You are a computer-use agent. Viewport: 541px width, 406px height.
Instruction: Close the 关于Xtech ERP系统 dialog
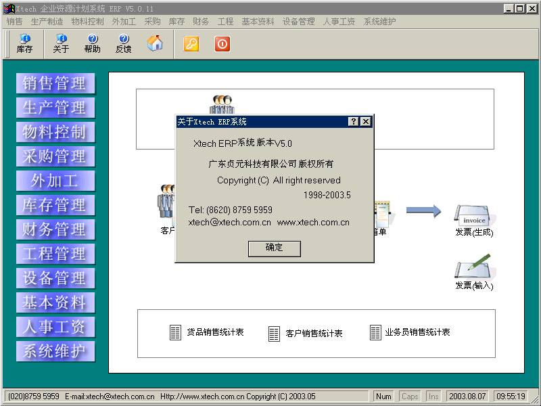(365, 122)
